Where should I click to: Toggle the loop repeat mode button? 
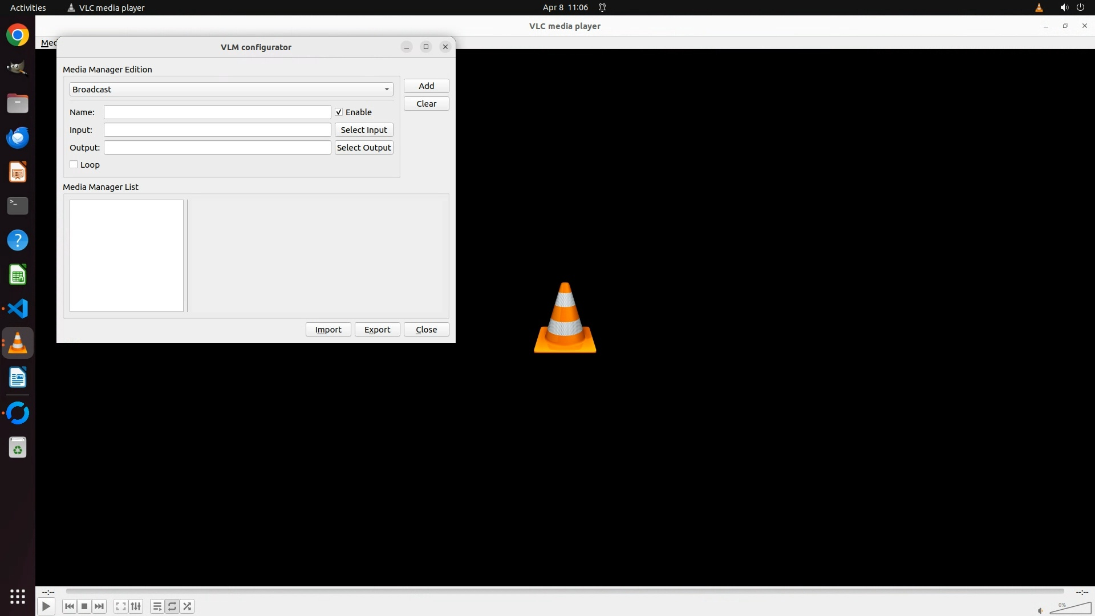coord(172,606)
